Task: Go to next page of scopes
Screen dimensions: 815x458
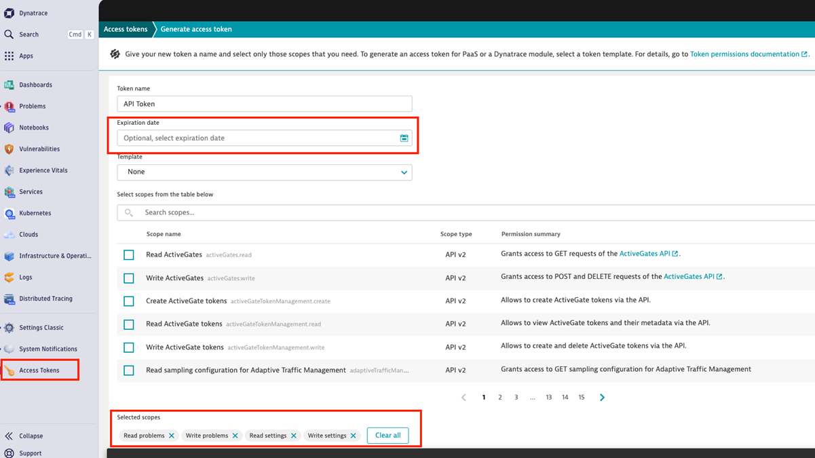Action: point(602,398)
